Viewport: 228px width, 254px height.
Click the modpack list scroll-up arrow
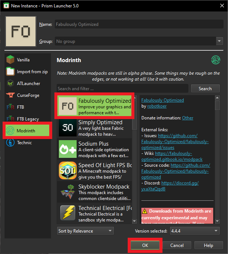point(135,98)
